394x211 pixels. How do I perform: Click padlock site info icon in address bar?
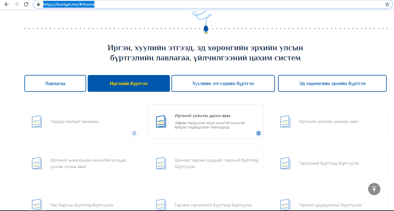click(38, 5)
